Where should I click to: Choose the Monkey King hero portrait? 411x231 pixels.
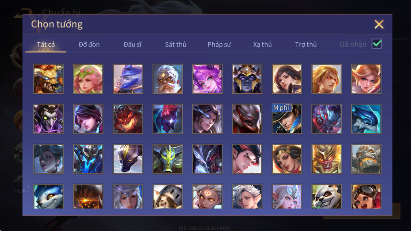pos(326,159)
